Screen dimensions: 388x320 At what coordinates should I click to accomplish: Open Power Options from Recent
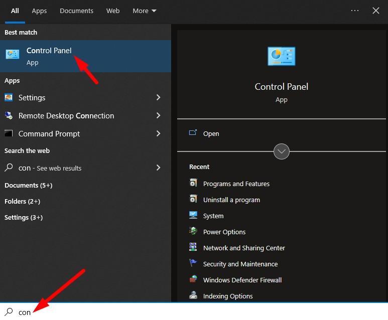coord(224,232)
